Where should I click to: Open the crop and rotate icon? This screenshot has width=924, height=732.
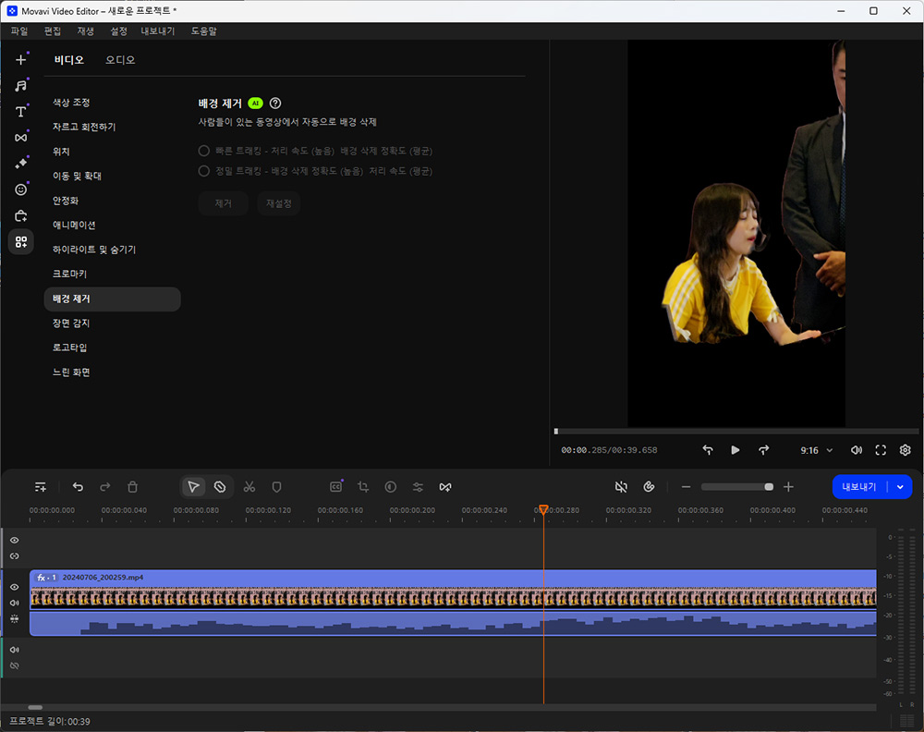[363, 487]
